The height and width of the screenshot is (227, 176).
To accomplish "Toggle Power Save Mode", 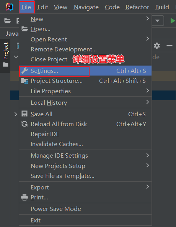I will coord(85,209).
